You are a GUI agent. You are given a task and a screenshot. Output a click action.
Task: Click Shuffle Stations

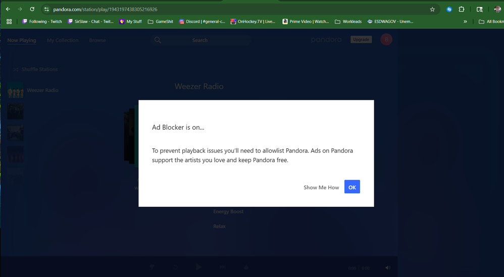coord(35,69)
